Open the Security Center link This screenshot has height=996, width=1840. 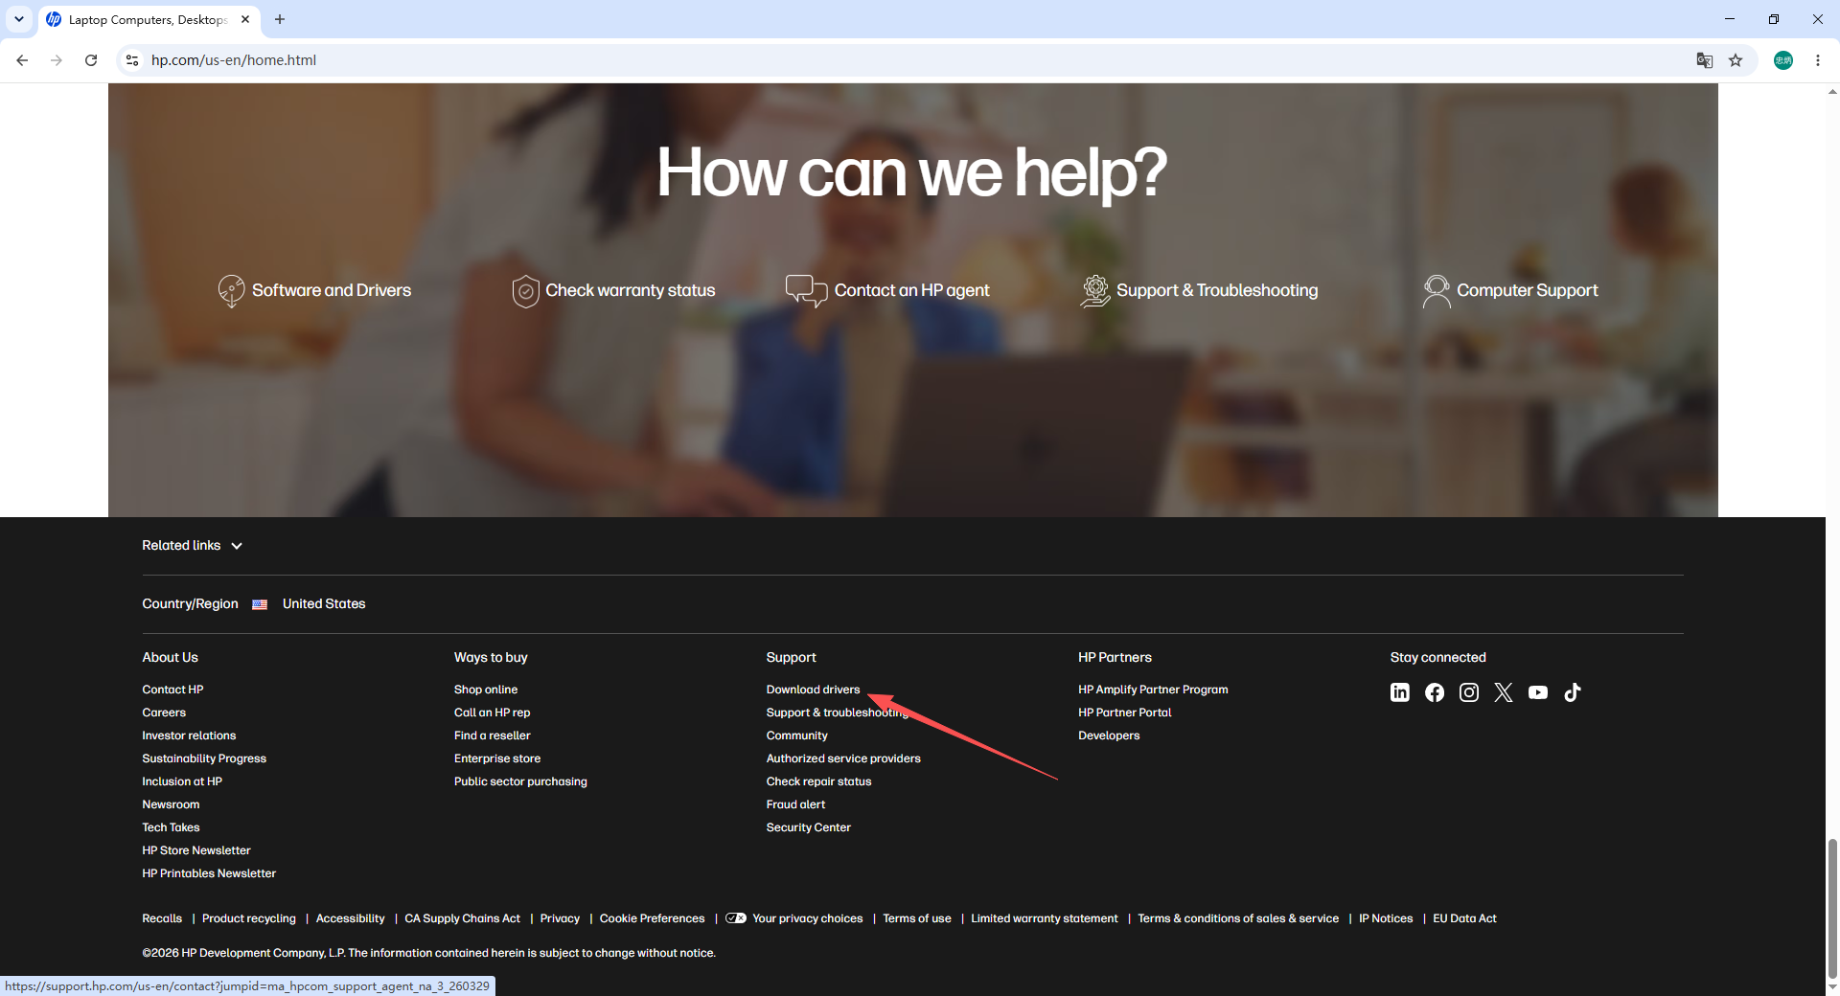[808, 827]
